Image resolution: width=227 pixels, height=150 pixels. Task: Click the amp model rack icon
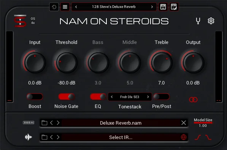coord(29,123)
